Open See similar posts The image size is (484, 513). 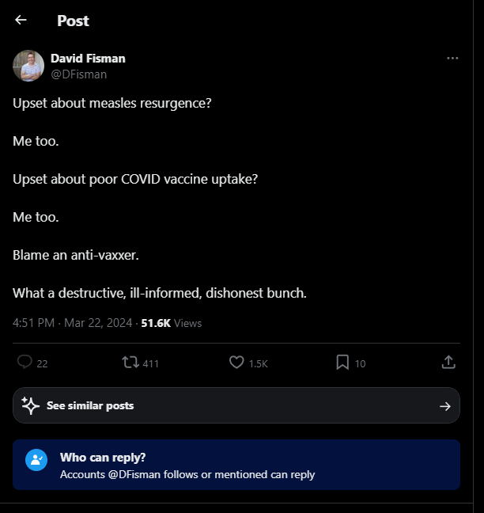click(x=90, y=406)
